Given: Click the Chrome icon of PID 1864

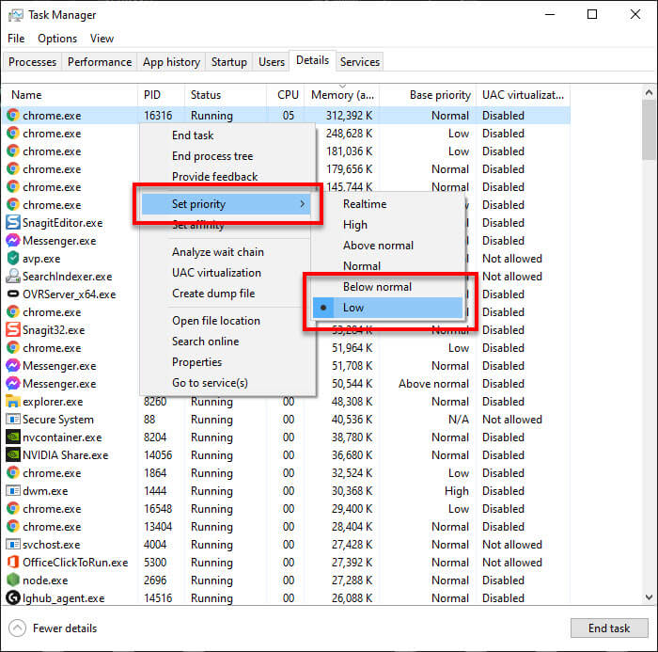Looking at the screenshot, I should point(13,472).
